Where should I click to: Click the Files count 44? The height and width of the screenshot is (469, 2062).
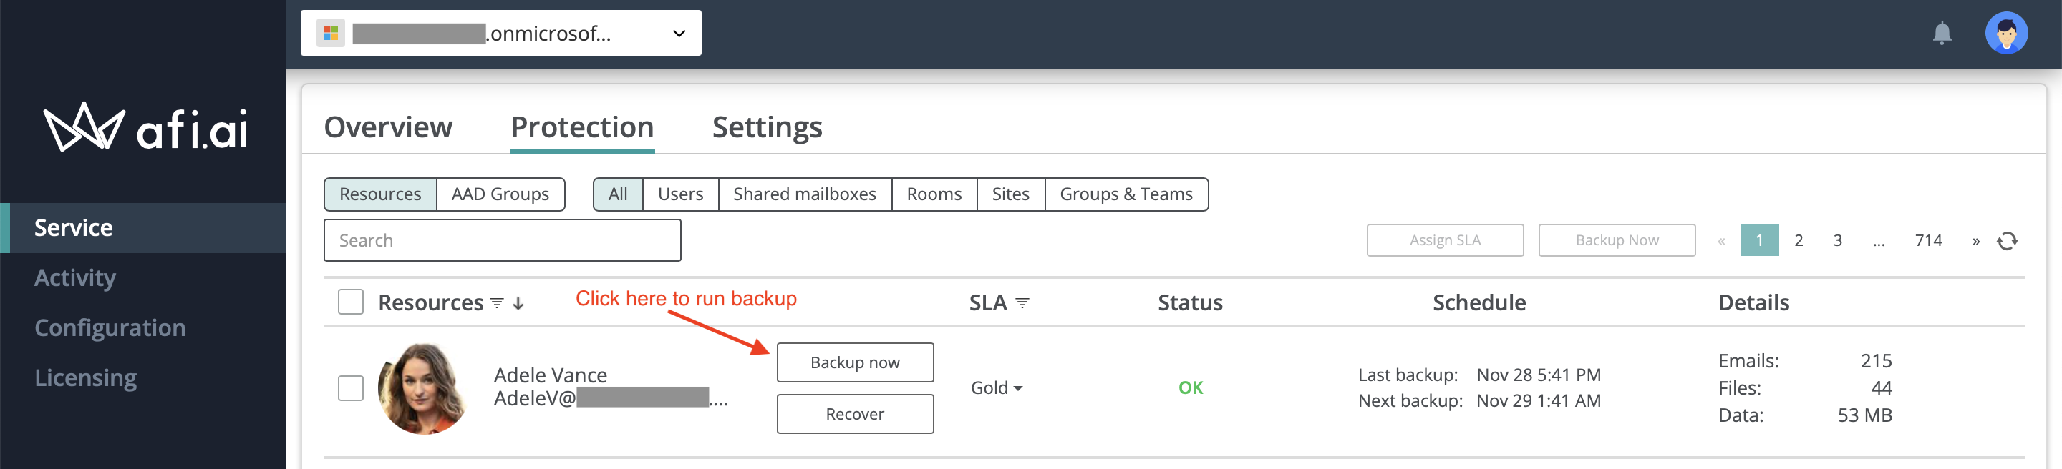point(1881,388)
